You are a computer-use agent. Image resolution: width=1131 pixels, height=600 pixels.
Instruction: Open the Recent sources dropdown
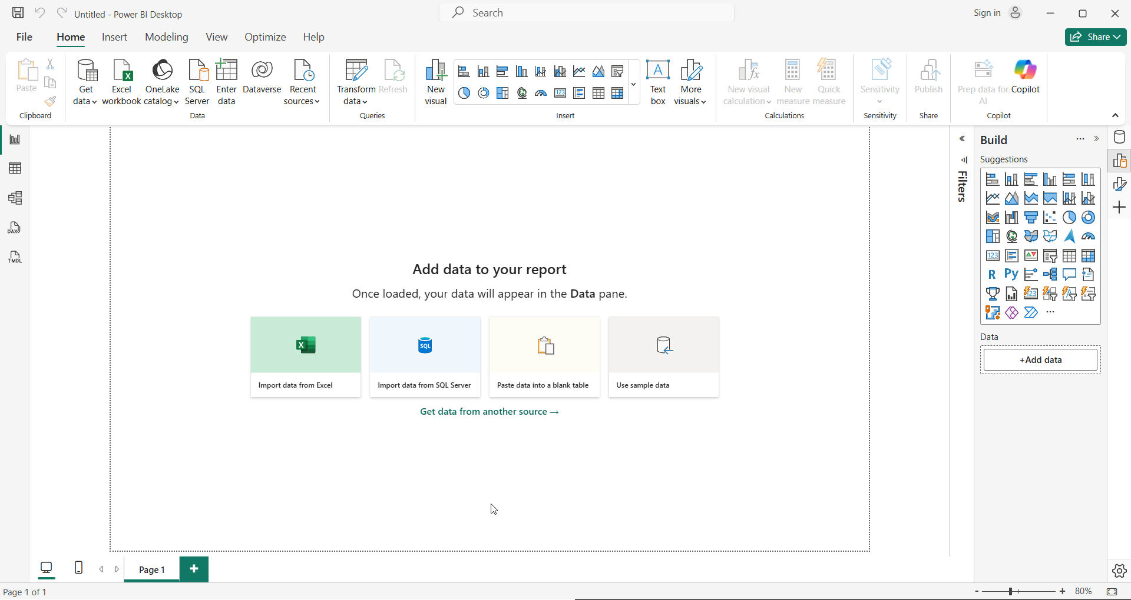(302, 101)
